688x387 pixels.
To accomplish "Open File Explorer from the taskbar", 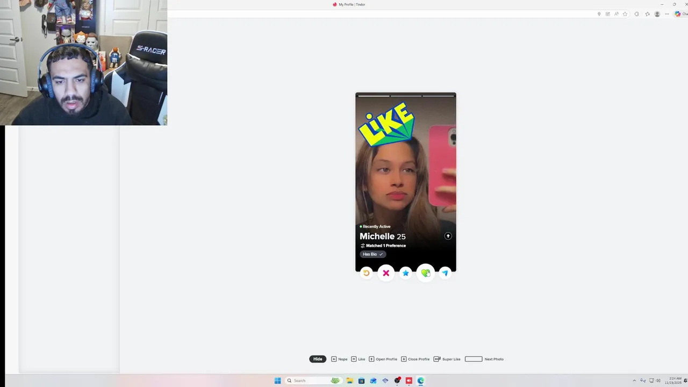I will click(x=350, y=381).
